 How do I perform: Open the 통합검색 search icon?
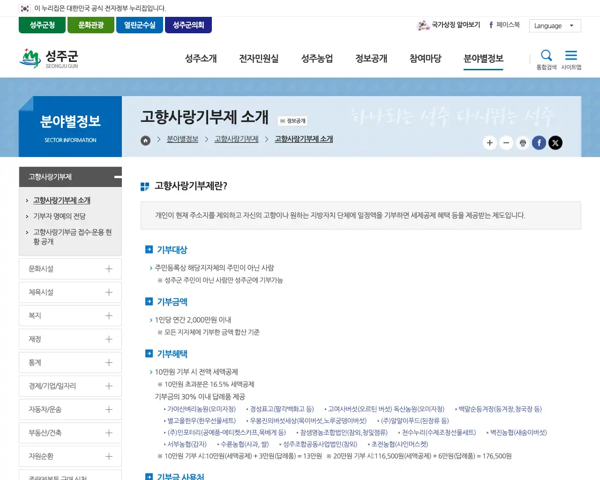click(x=546, y=60)
